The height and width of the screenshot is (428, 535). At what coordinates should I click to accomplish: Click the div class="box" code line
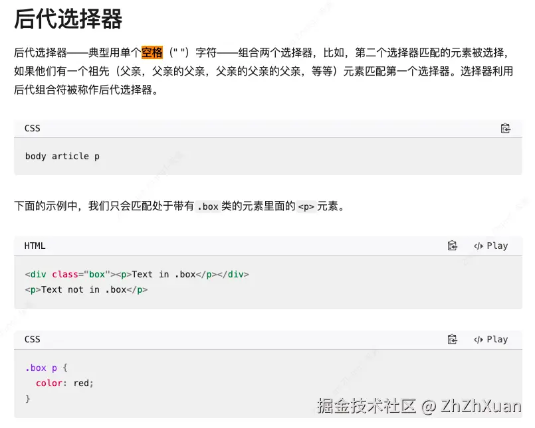[x=137, y=274]
